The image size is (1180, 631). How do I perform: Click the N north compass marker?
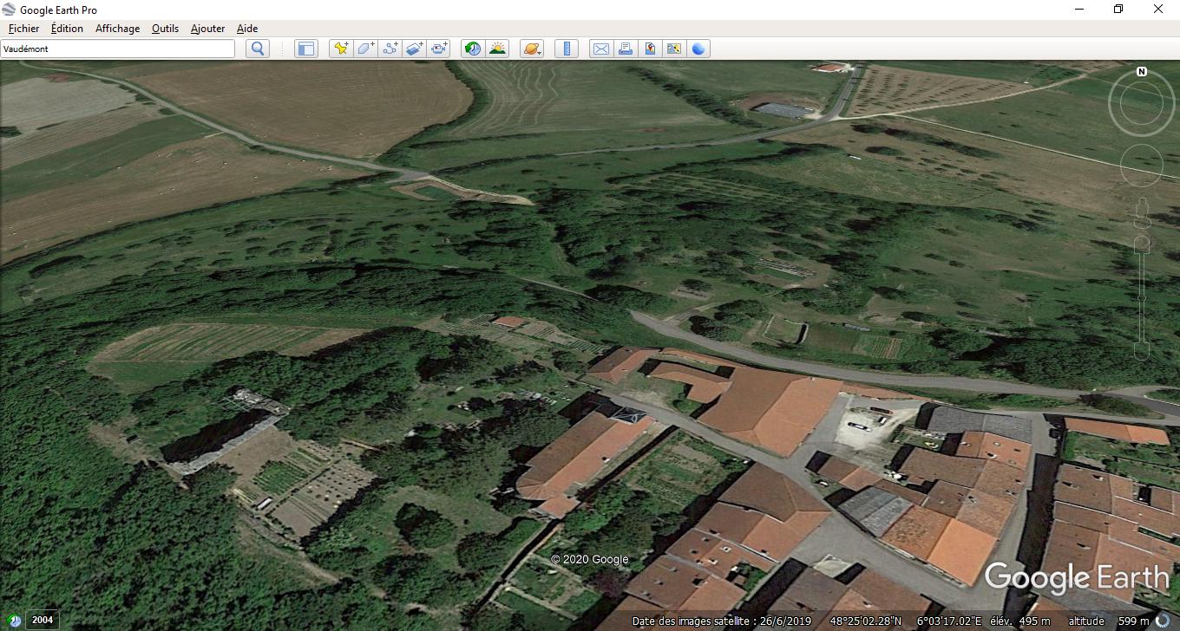(x=1142, y=71)
